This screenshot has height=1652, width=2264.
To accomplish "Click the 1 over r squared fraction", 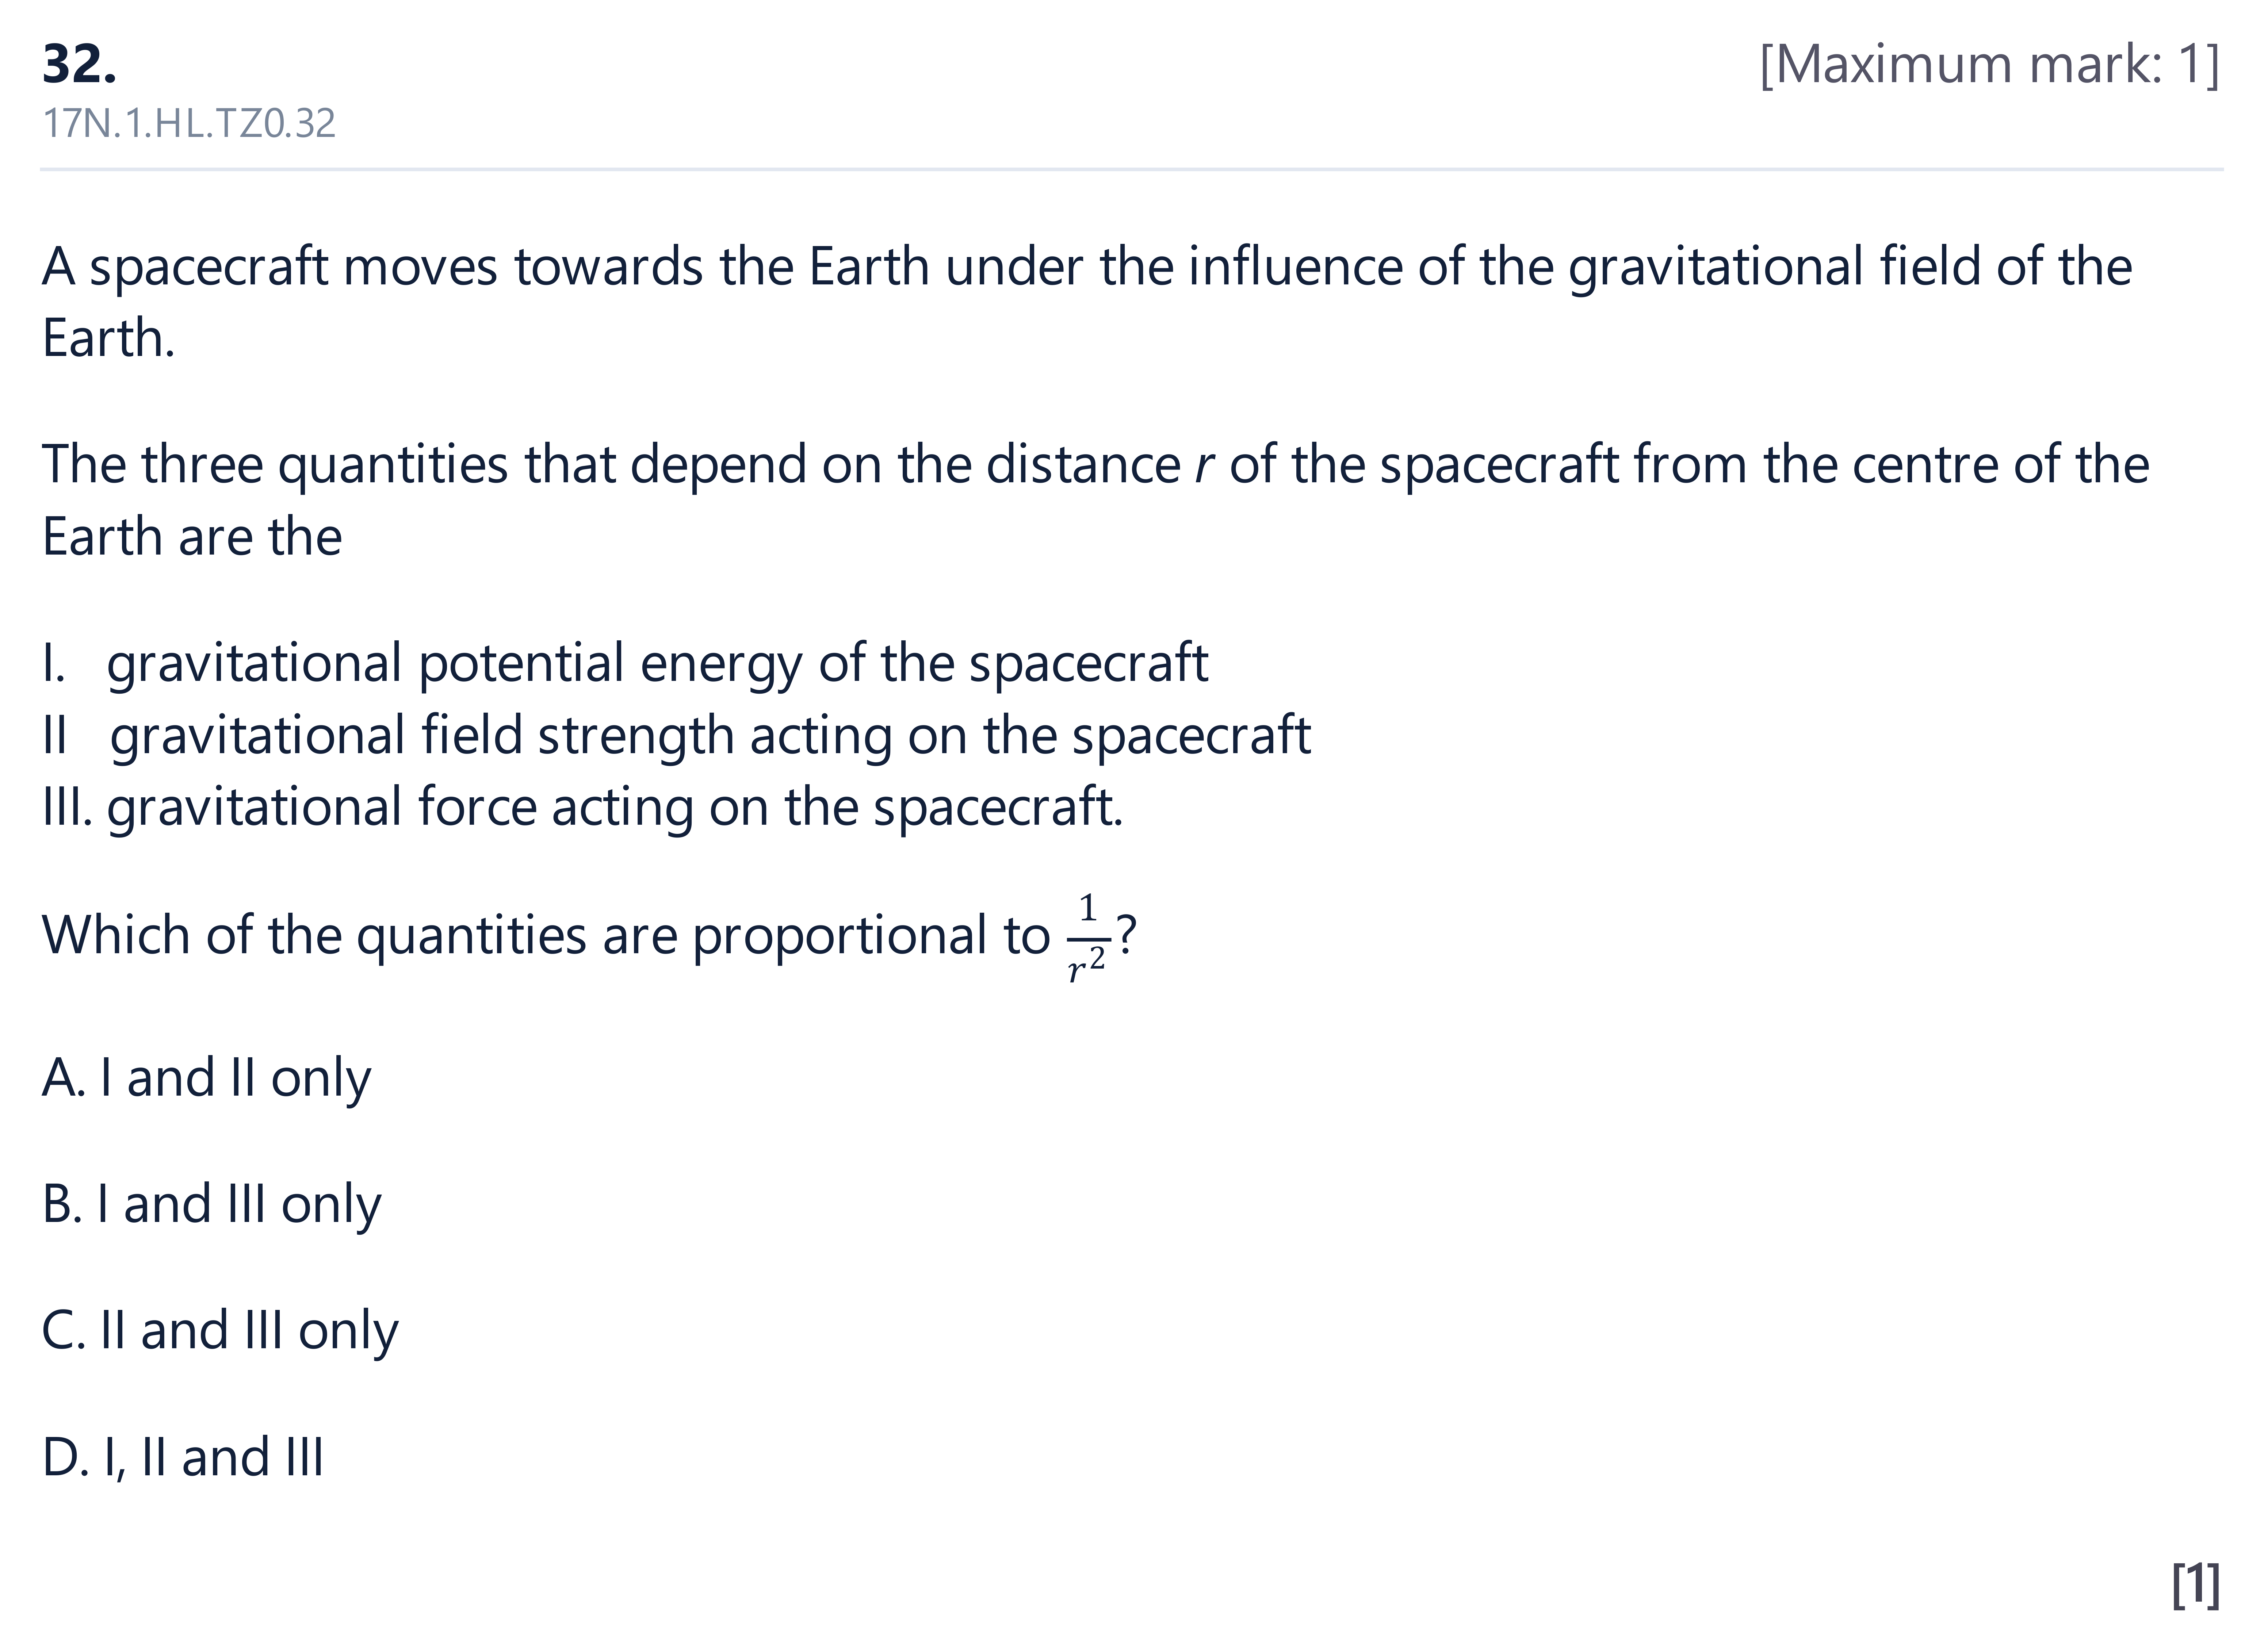I will pos(1087,938).
